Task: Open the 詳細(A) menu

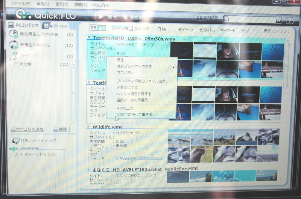Action: (81, 5)
